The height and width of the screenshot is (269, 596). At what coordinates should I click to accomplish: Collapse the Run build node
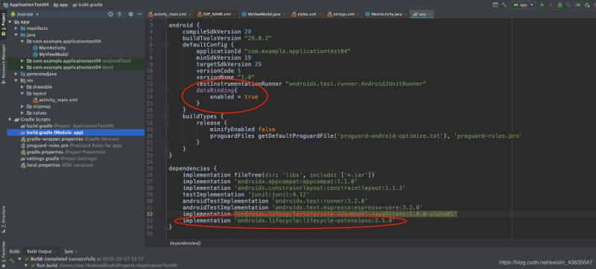[26, 265]
